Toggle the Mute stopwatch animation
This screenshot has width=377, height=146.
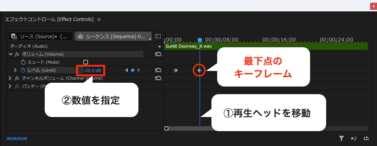click(23, 63)
